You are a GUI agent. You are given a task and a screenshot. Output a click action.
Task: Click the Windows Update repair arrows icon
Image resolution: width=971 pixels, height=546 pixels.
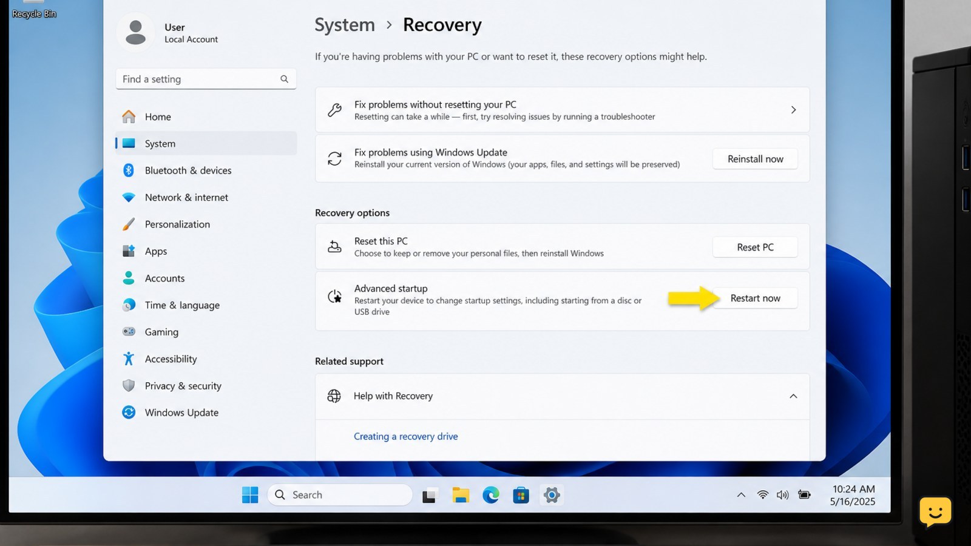[334, 158]
